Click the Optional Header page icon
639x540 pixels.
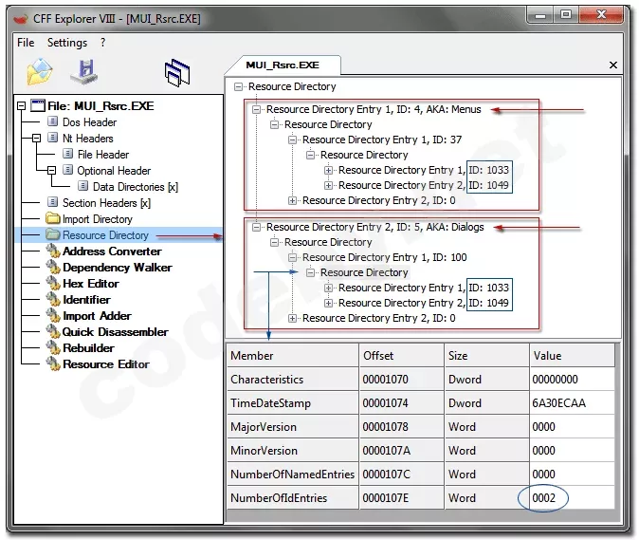[x=67, y=170]
